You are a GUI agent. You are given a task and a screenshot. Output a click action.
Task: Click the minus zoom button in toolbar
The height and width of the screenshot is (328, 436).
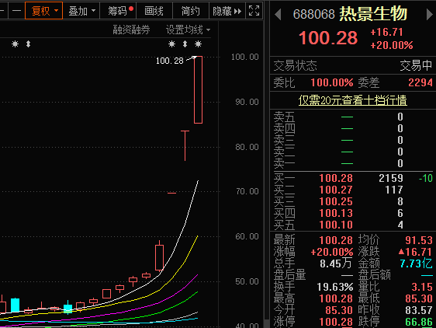coord(17,11)
